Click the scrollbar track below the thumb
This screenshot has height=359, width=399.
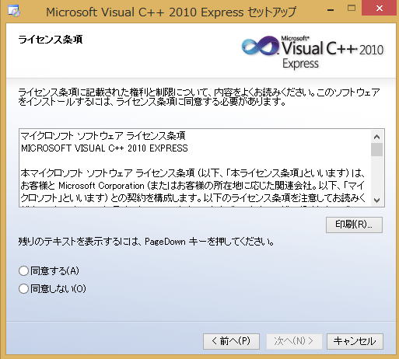[376, 176]
